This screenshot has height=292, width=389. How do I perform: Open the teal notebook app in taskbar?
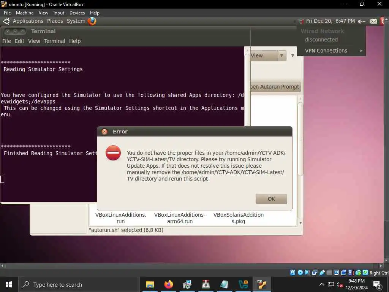224,284
